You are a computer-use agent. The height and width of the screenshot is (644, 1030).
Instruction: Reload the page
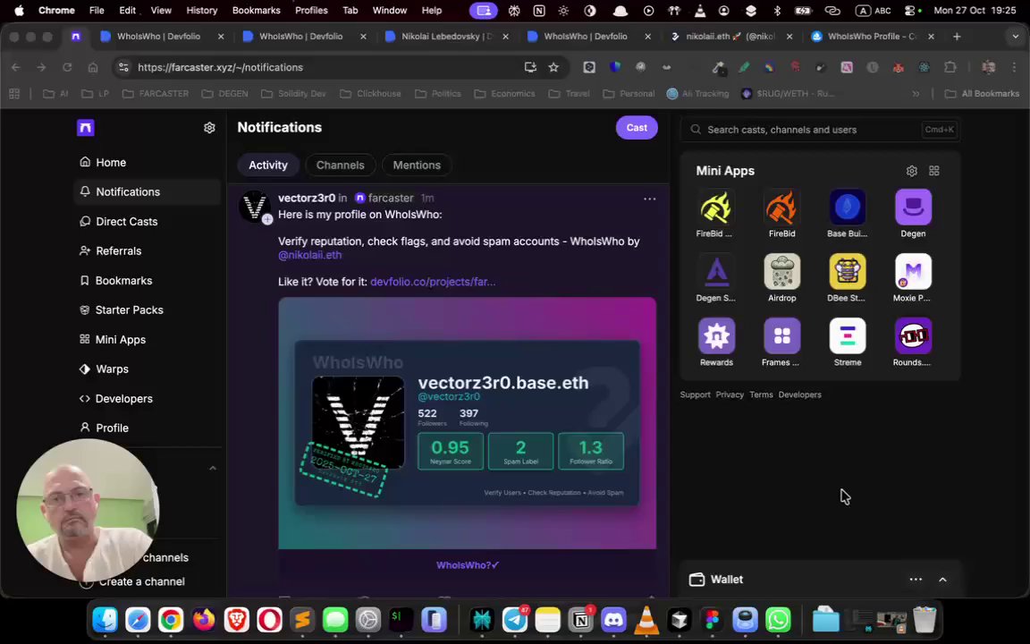point(67,67)
